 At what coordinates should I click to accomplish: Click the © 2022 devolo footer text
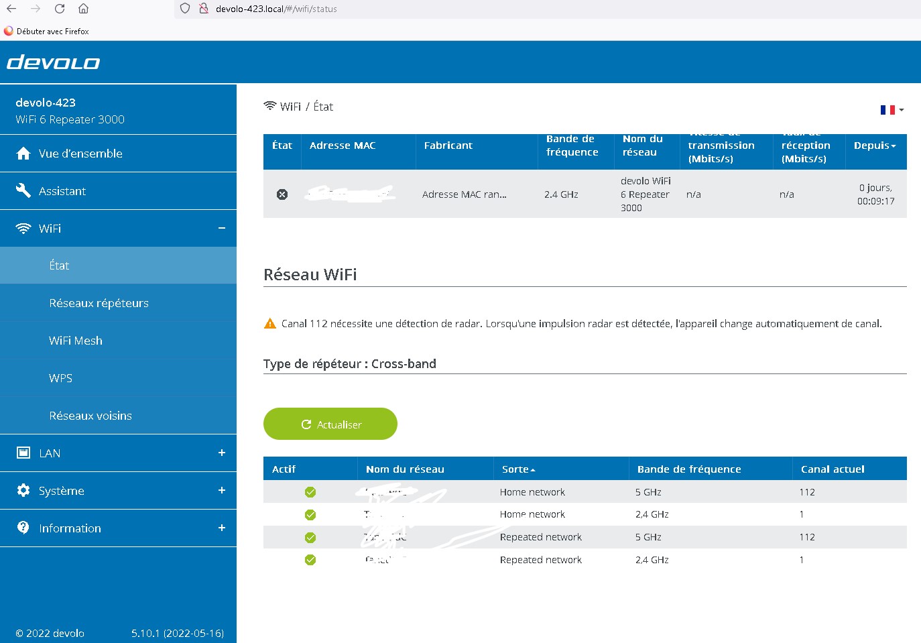coord(50,633)
